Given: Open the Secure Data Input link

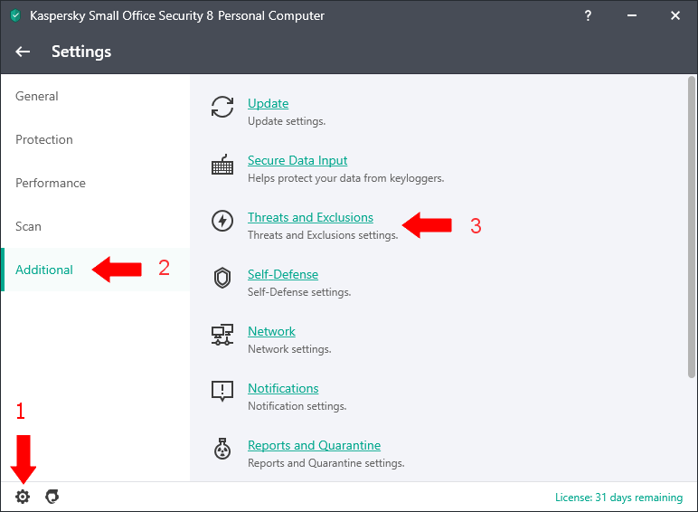Looking at the screenshot, I should pos(297,160).
